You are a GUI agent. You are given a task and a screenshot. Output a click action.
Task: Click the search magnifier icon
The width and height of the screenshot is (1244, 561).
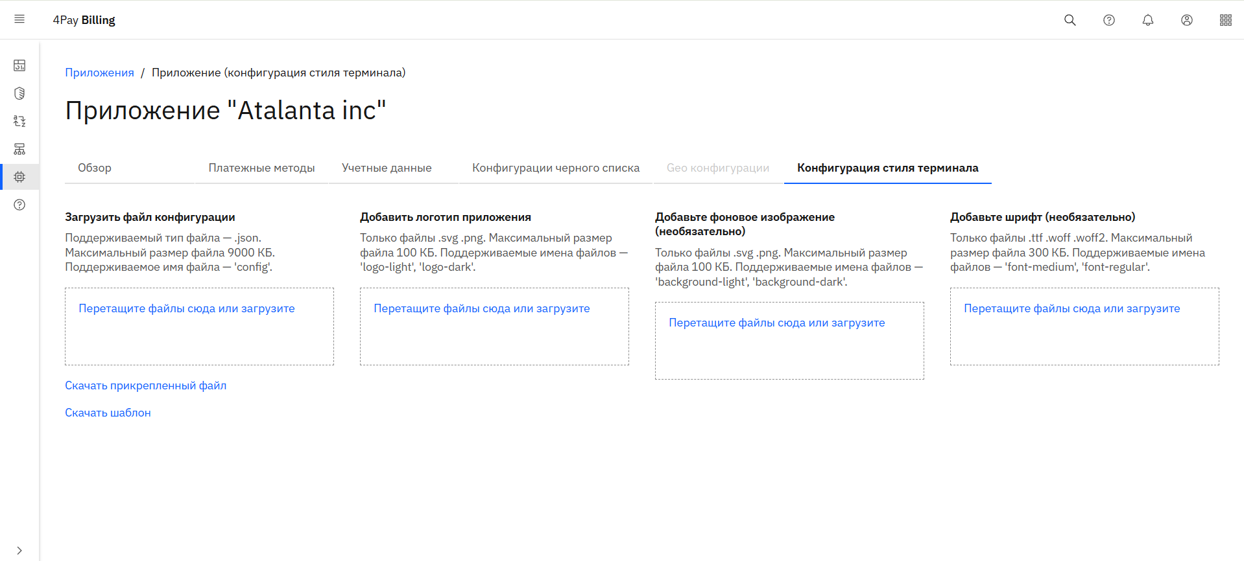point(1070,20)
